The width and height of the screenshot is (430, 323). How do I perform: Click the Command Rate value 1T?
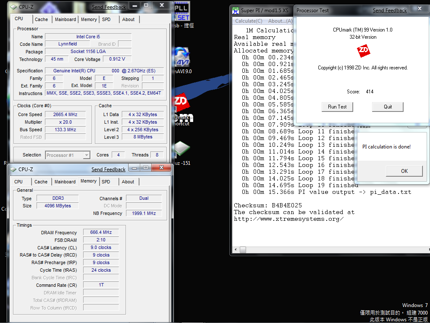[101, 285]
